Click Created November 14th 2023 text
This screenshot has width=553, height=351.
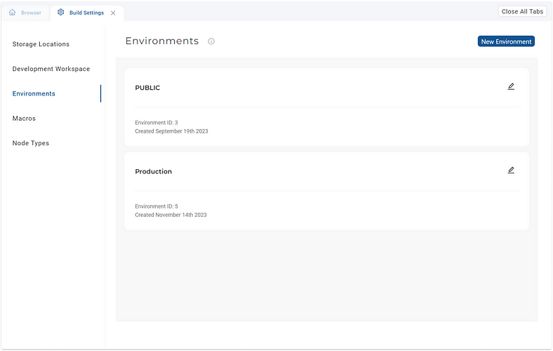171,215
